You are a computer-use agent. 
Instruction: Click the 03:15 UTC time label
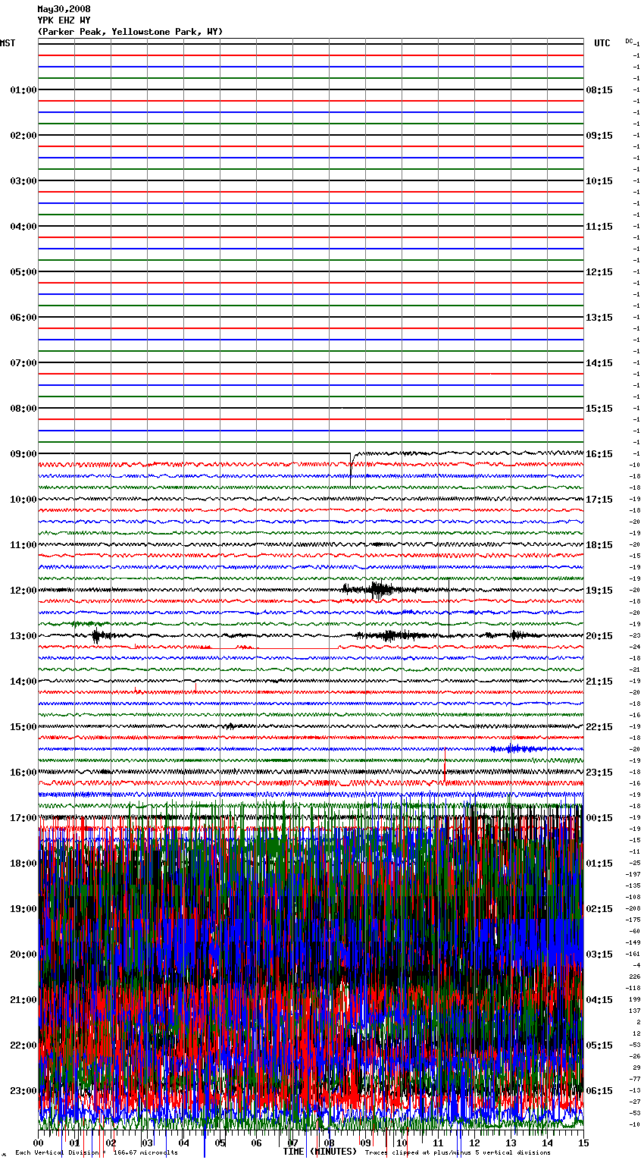[x=599, y=955]
